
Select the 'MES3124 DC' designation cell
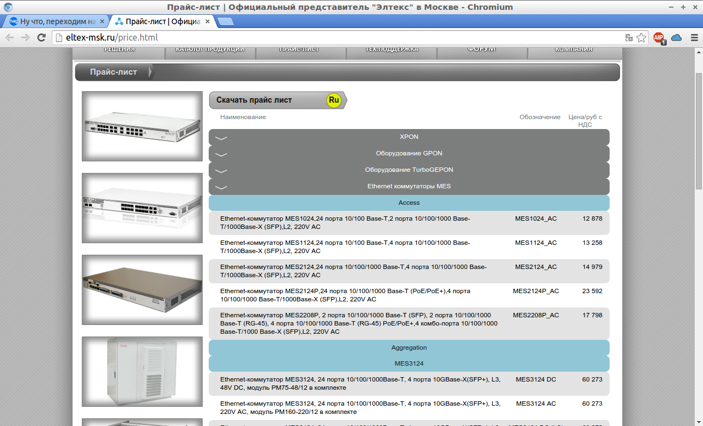click(536, 379)
